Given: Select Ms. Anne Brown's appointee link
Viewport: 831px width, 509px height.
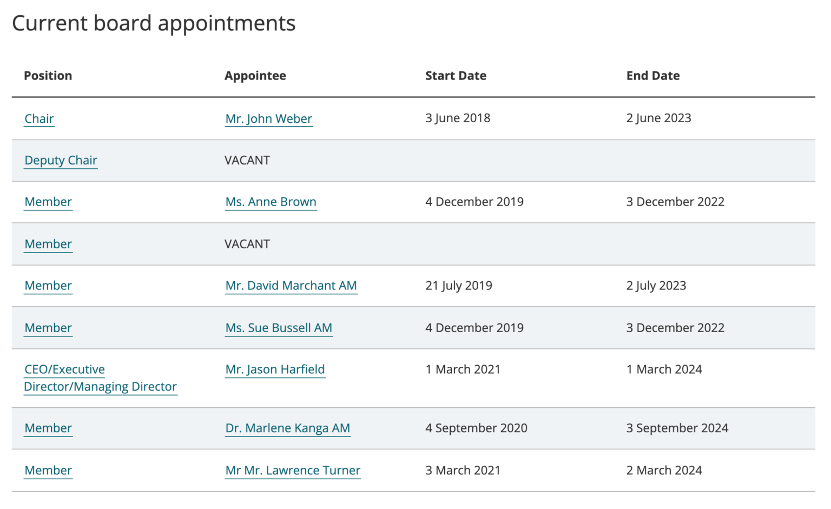Looking at the screenshot, I should (x=271, y=202).
